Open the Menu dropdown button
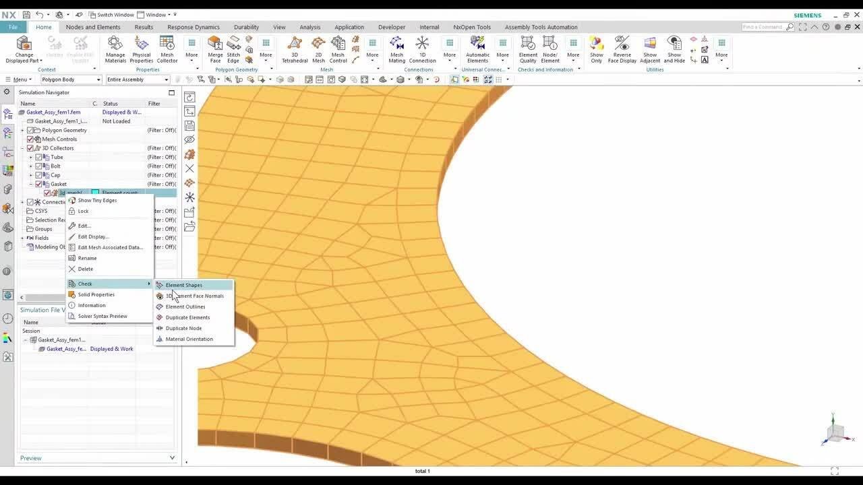This screenshot has height=485, width=863. [18, 79]
